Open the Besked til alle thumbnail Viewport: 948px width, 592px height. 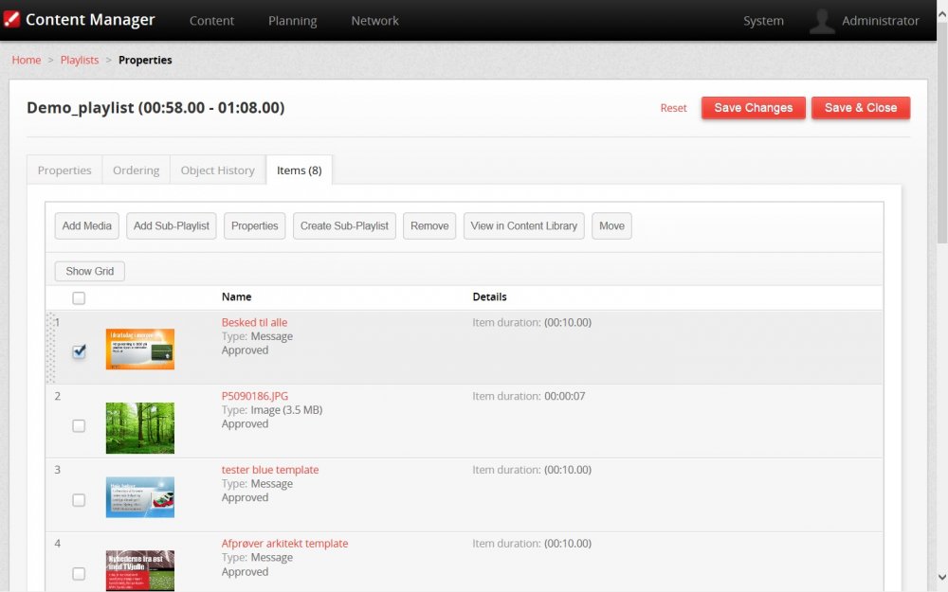coord(139,349)
